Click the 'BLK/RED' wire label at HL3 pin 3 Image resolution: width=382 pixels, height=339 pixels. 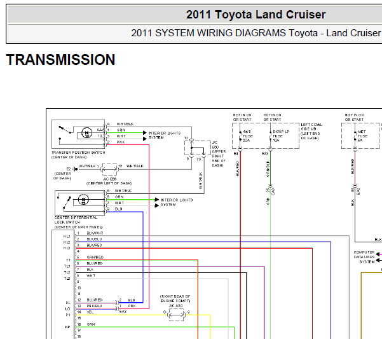pos(94,245)
